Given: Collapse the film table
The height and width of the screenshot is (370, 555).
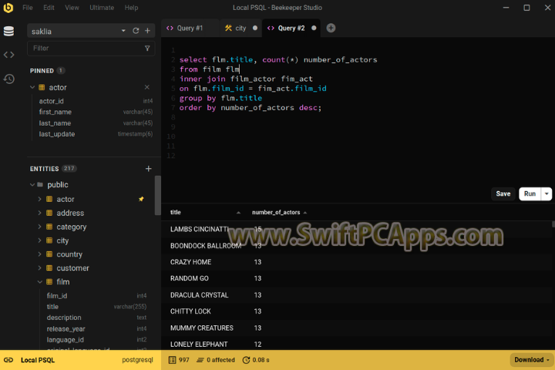Looking at the screenshot, I should pos(39,282).
